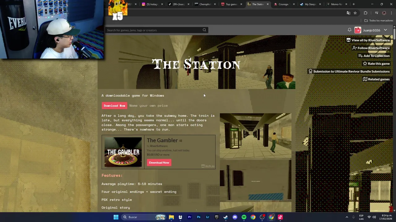Open Submission to Ultimate Revivor Bundle Submissions
Viewport: 396px width, 222px height.
[349, 71]
